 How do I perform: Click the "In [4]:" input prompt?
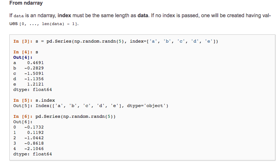(x=23, y=52)
